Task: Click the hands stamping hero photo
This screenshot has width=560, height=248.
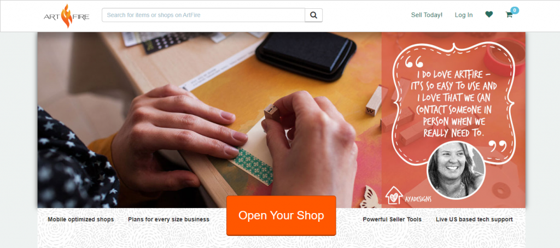Action: (x=209, y=120)
